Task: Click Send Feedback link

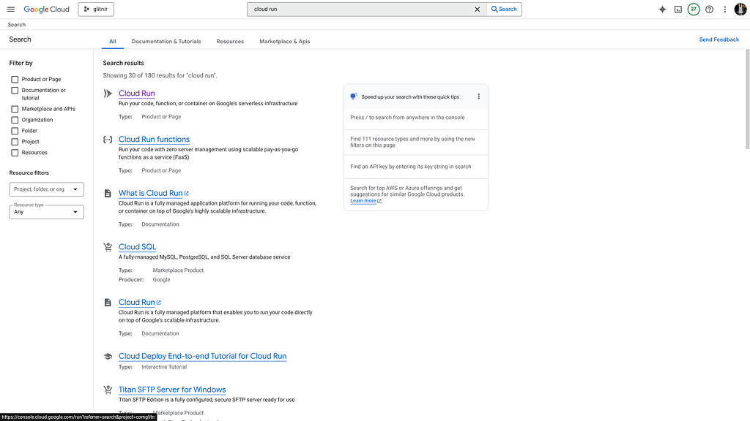Action: [719, 39]
